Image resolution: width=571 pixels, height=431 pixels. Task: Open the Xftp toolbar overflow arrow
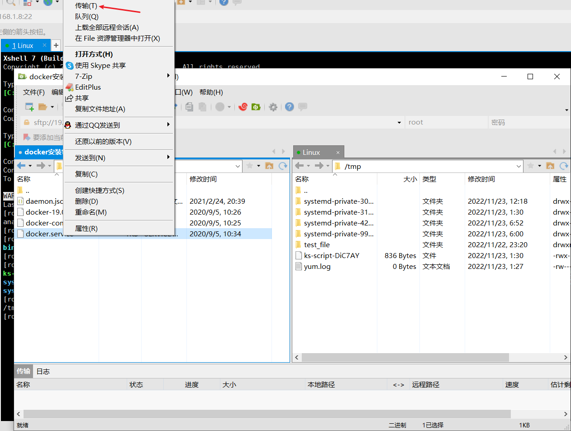click(x=567, y=110)
